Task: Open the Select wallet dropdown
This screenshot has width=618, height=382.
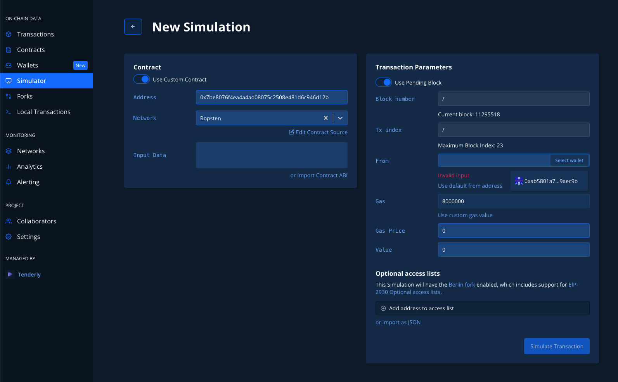Action: click(569, 161)
